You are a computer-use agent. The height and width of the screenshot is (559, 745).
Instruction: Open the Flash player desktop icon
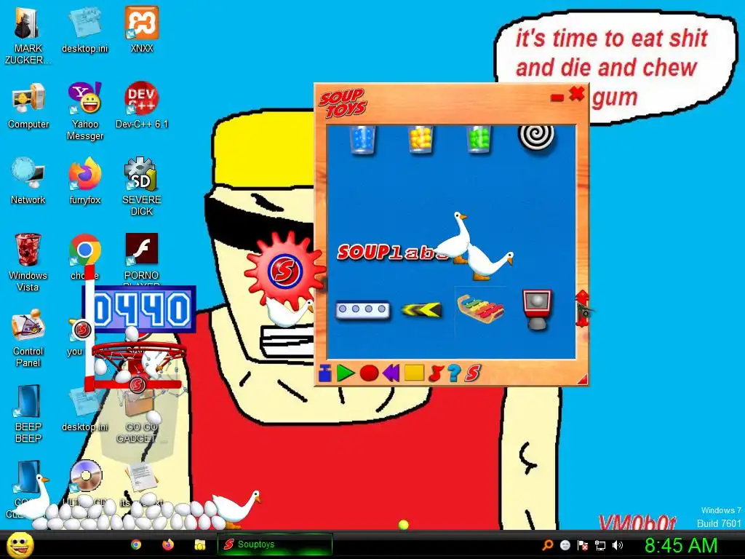142,250
